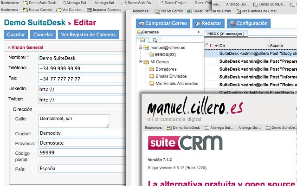The image size is (297, 186).
Task: Click Demo SuiteDesk breadcrumb title
Action: coord(35,23)
